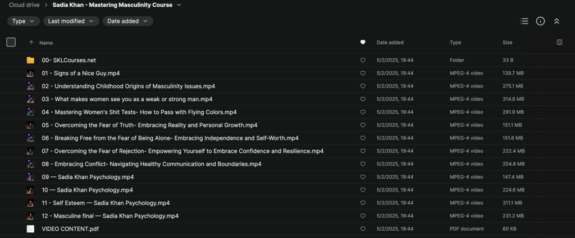
Task: Sort by the Size column header
Action: [508, 43]
